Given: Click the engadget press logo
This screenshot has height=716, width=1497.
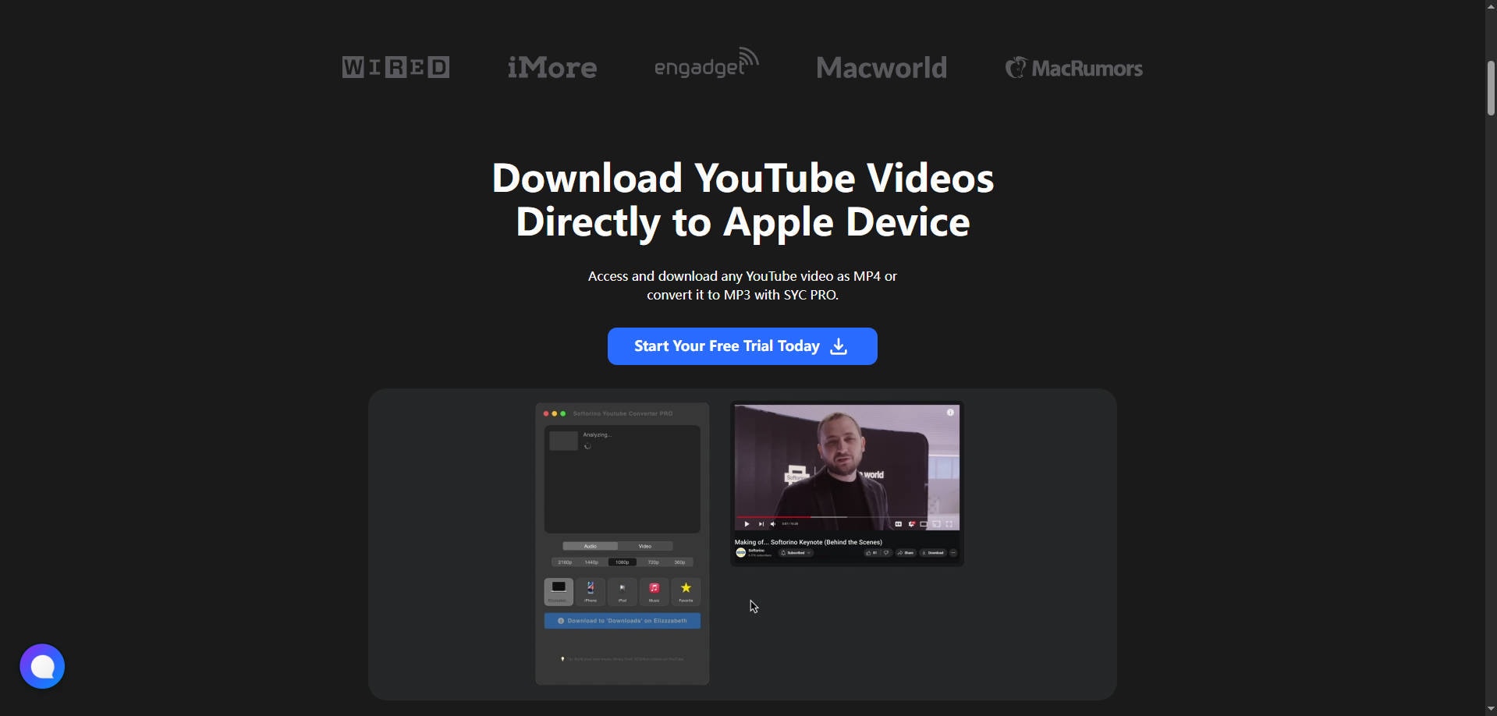Looking at the screenshot, I should 706,63.
